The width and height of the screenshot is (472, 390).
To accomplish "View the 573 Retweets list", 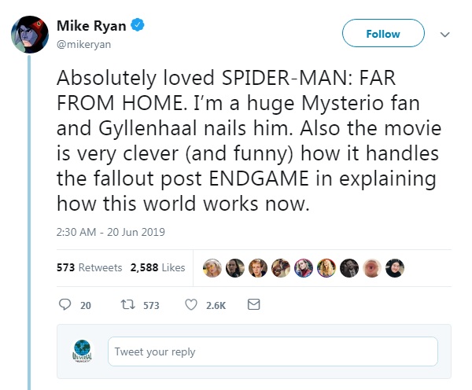I will tap(89, 267).
